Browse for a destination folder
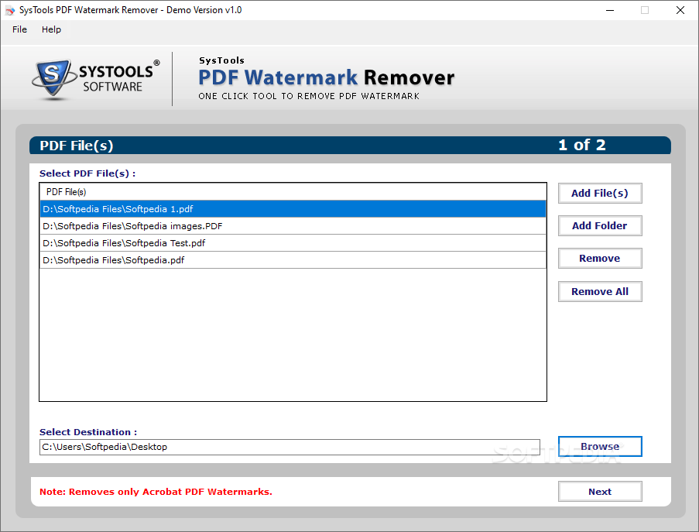The image size is (699, 532). tap(600, 446)
